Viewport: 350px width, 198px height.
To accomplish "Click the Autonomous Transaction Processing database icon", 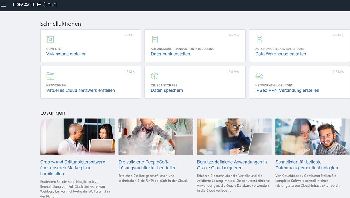I will point(155,39).
